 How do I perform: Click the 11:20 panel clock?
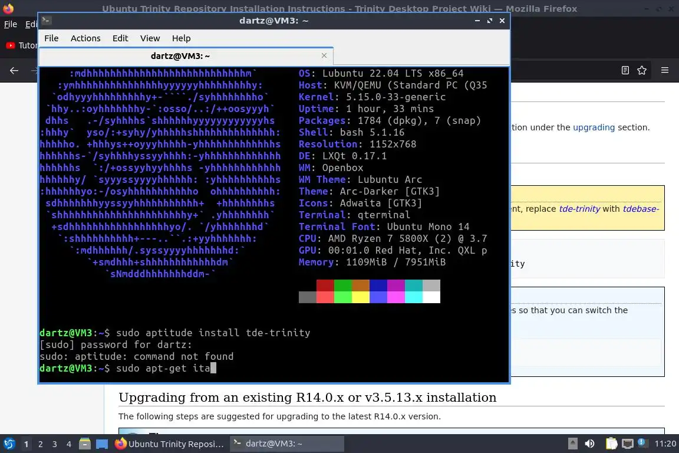(665, 444)
